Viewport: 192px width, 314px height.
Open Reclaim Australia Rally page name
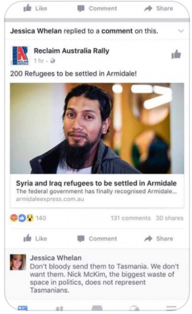(71, 51)
